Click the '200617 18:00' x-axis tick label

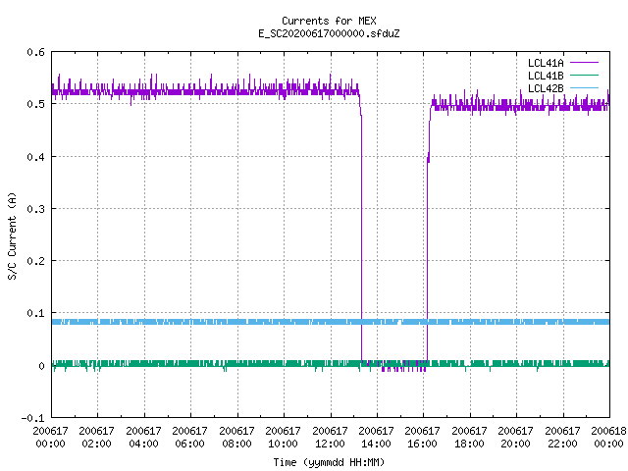(469, 437)
